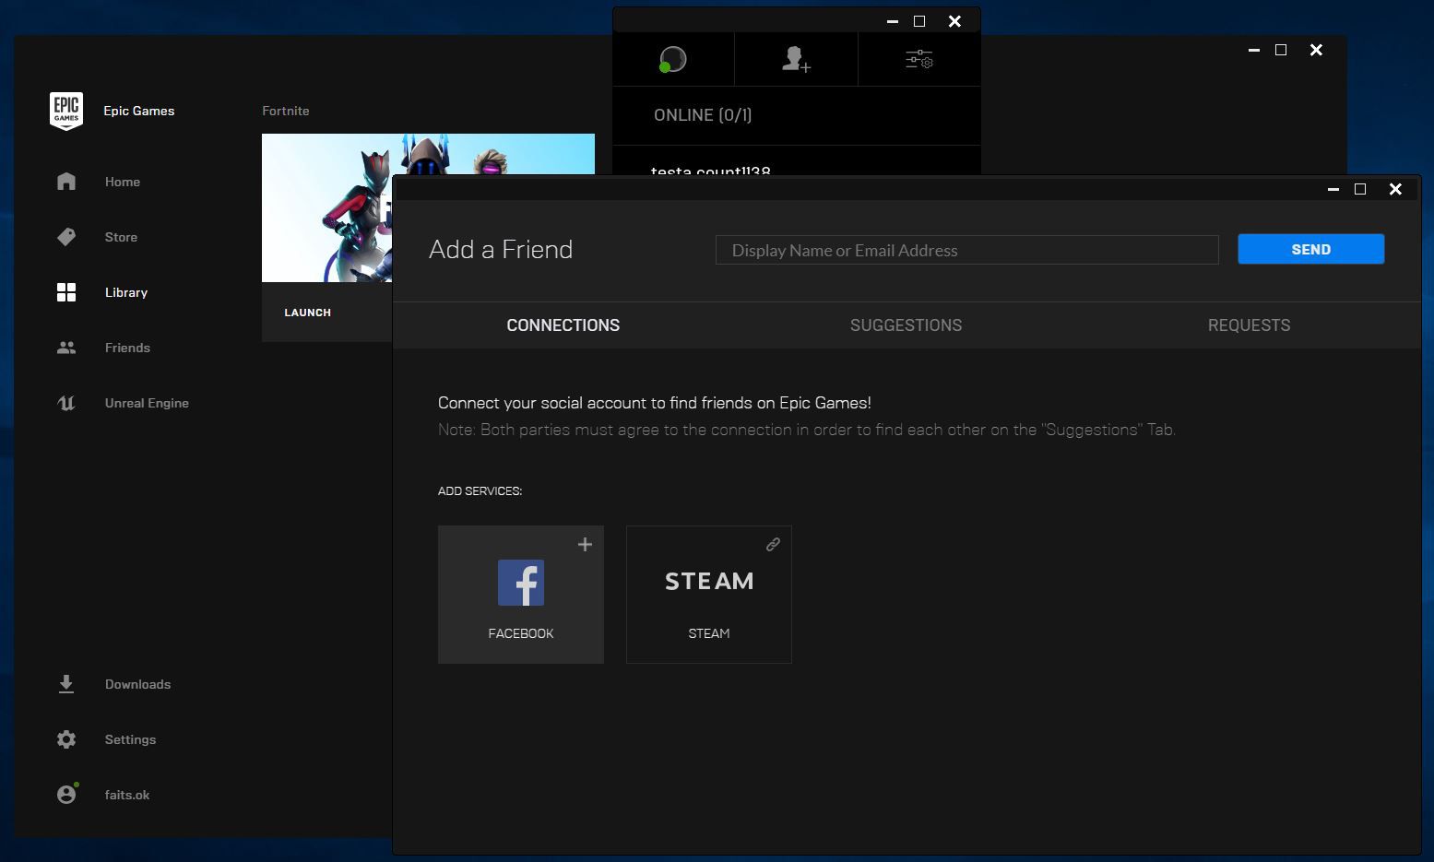Go to Library in the sidebar
Image resolution: width=1434 pixels, height=862 pixels.
tap(126, 292)
